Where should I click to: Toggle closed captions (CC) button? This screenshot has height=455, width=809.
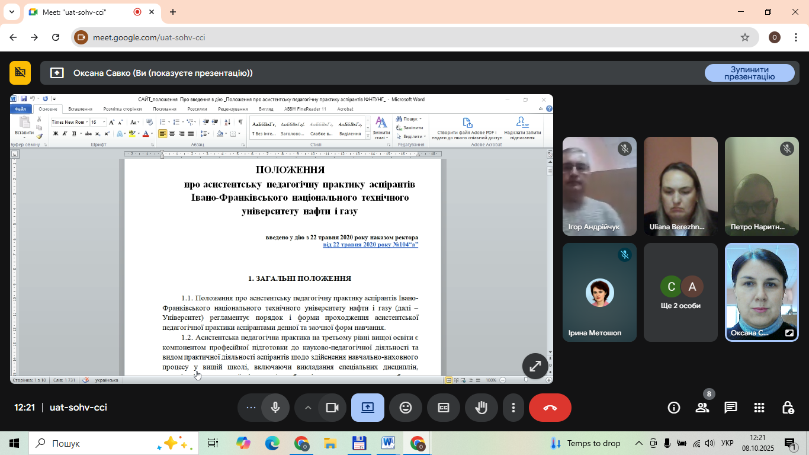coord(444,408)
